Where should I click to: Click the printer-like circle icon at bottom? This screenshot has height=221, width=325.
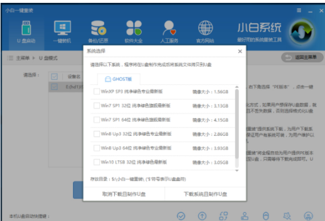click(308, 216)
